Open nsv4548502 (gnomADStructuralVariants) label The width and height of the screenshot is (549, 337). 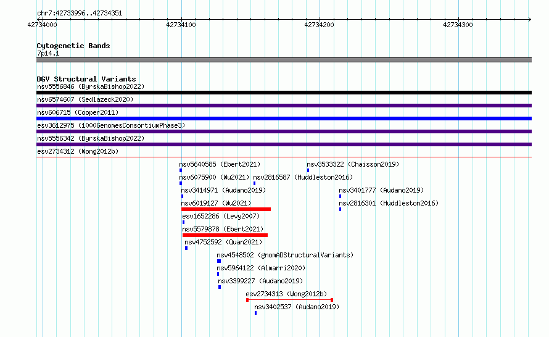coord(285,255)
